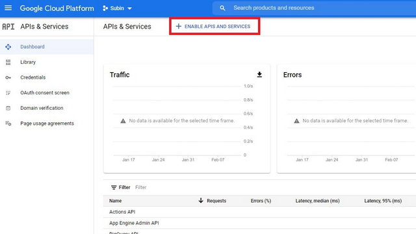Click the Credentials key icon
Viewport: 416px width, 234px height.
tap(8, 77)
